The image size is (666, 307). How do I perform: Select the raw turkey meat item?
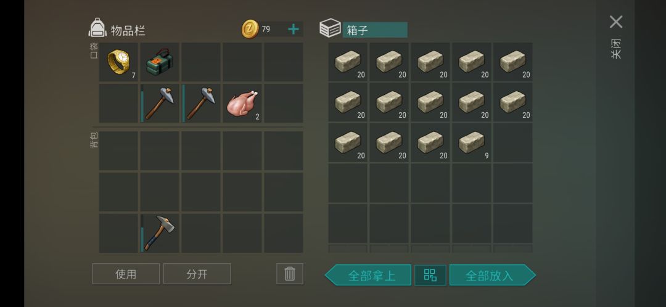pyautogui.click(x=242, y=103)
